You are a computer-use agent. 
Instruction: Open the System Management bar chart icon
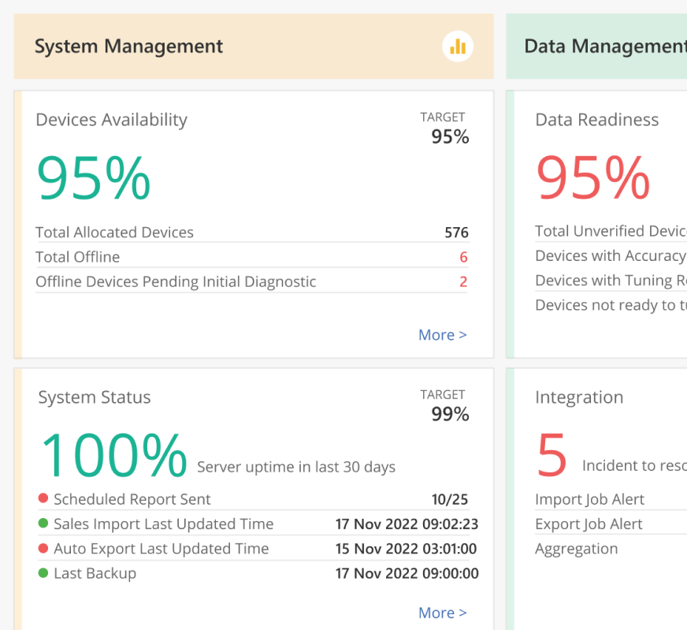[458, 47]
